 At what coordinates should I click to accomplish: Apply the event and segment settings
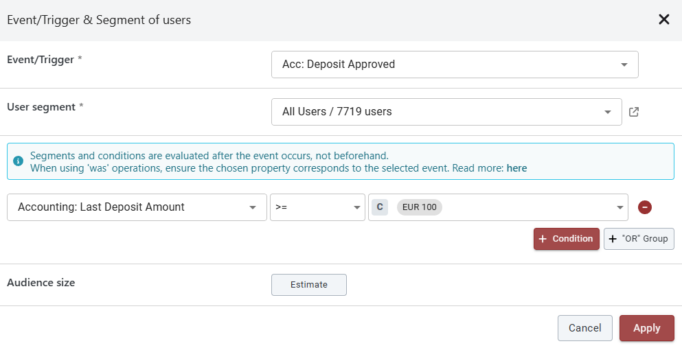coord(646,328)
